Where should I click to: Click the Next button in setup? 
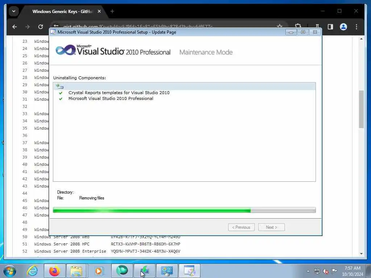(271, 227)
